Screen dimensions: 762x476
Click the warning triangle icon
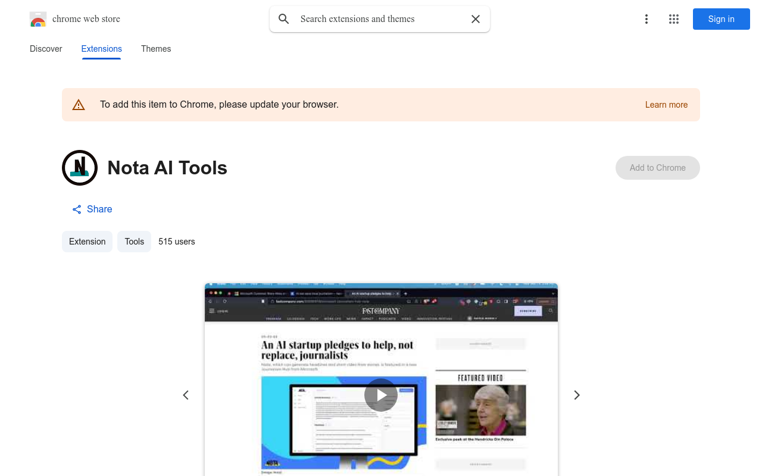coord(79,105)
